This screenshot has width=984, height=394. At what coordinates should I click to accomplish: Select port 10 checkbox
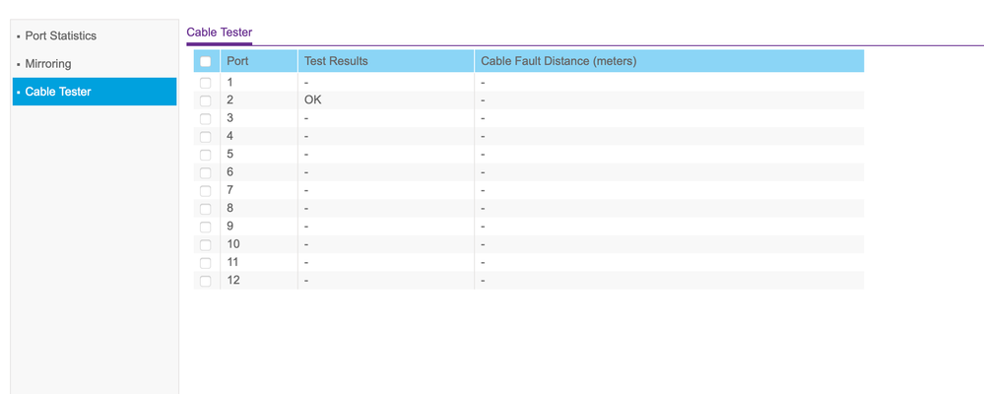pos(205,244)
